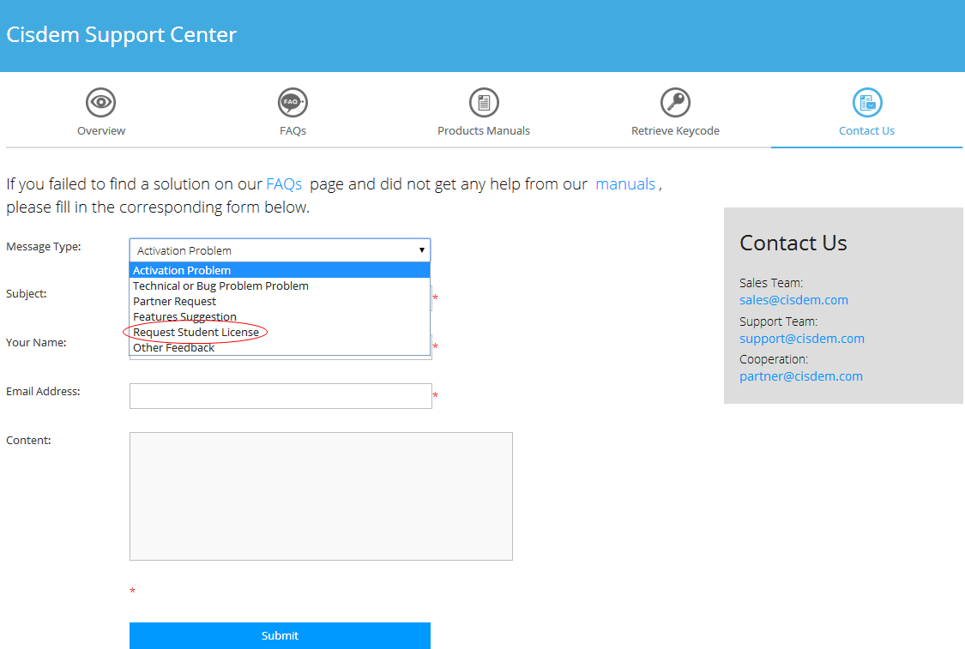
Task: Open the Overview tab label
Action: 101,130
